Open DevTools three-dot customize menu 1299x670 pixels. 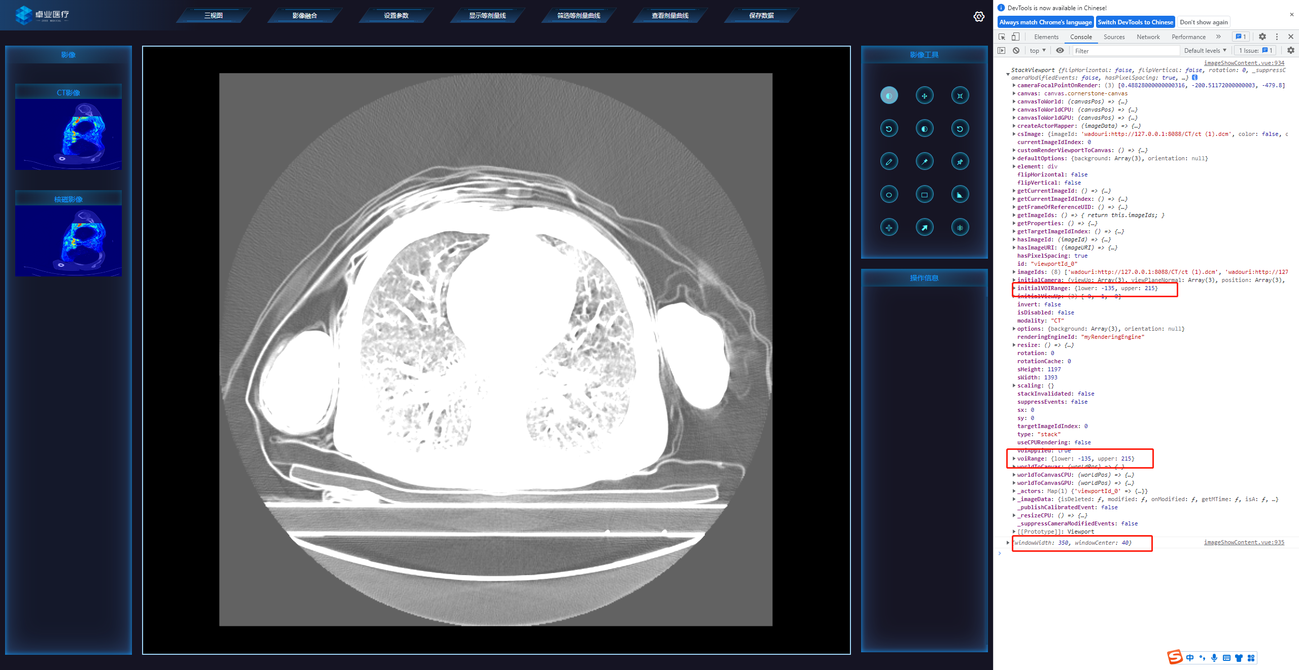click(1277, 37)
